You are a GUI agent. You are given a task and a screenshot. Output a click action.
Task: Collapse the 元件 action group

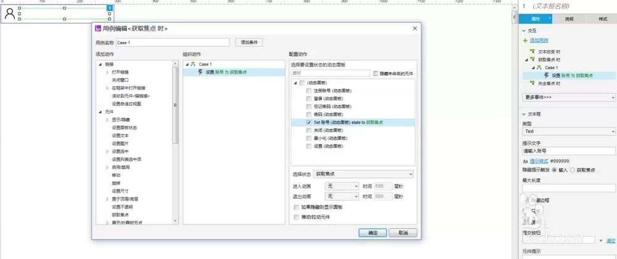(100, 112)
